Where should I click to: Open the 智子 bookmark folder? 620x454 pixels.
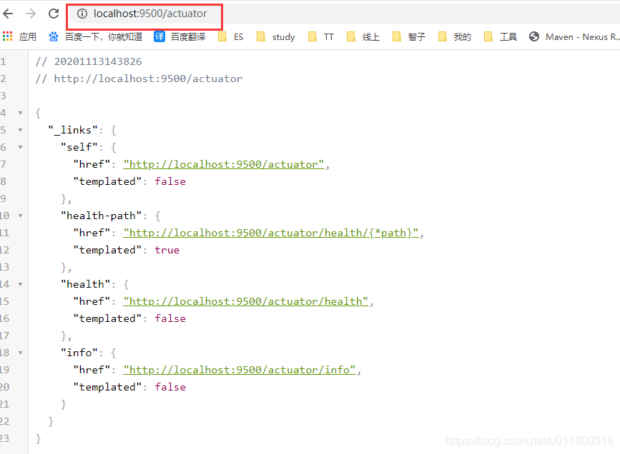pyautogui.click(x=409, y=36)
